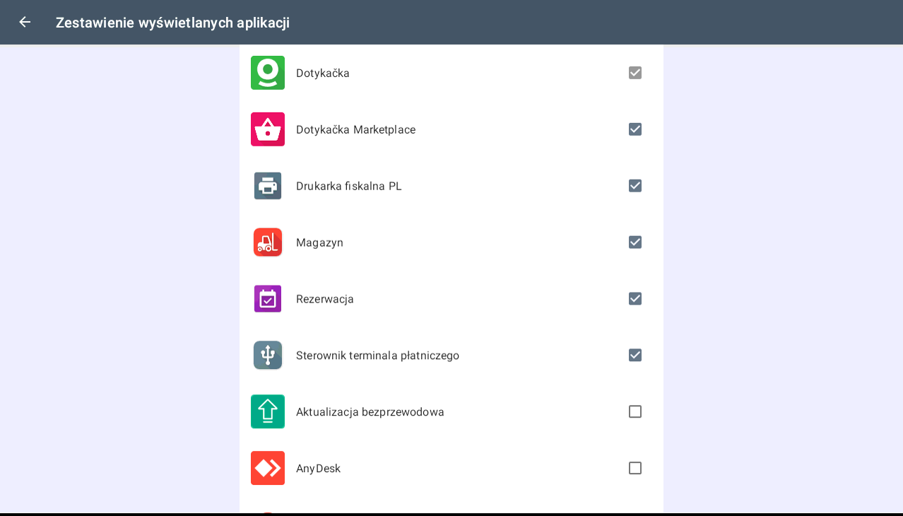The image size is (903, 516).
Task: Click the Zestawienie wyświetlanych aplikacji title
Action: 172,23
